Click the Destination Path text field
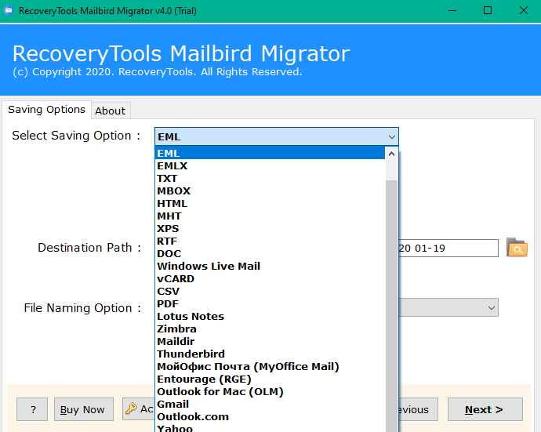The height and width of the screenshot is (432, 541). click(448, 249)
